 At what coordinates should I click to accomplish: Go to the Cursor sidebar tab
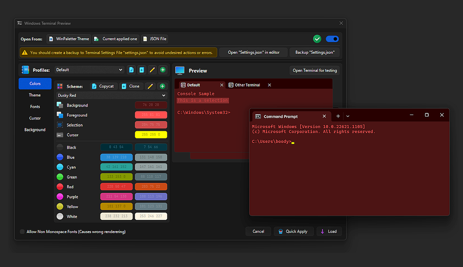[35, 118]
